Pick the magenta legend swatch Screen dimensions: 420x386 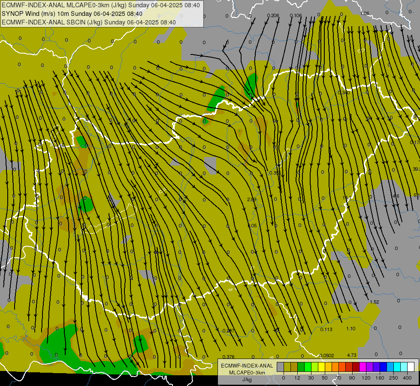pyautogui.click(x=363, y=367)
